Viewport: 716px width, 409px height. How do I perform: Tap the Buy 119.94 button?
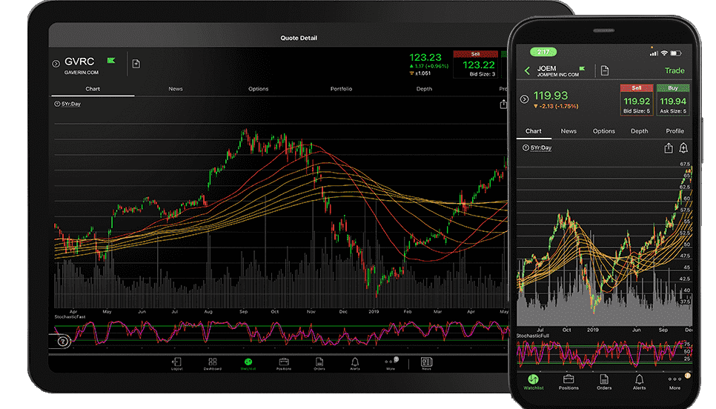tap(673, 99)
